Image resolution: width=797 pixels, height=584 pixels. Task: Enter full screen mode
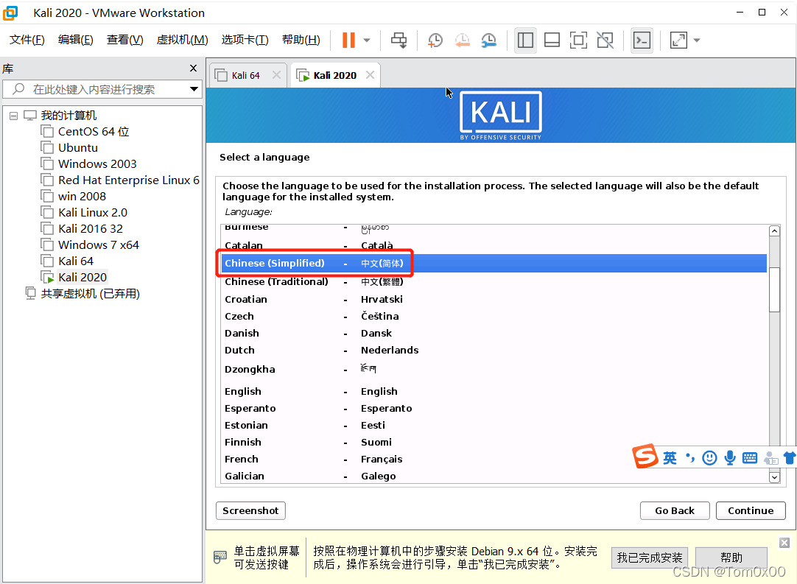coord(578,41)
